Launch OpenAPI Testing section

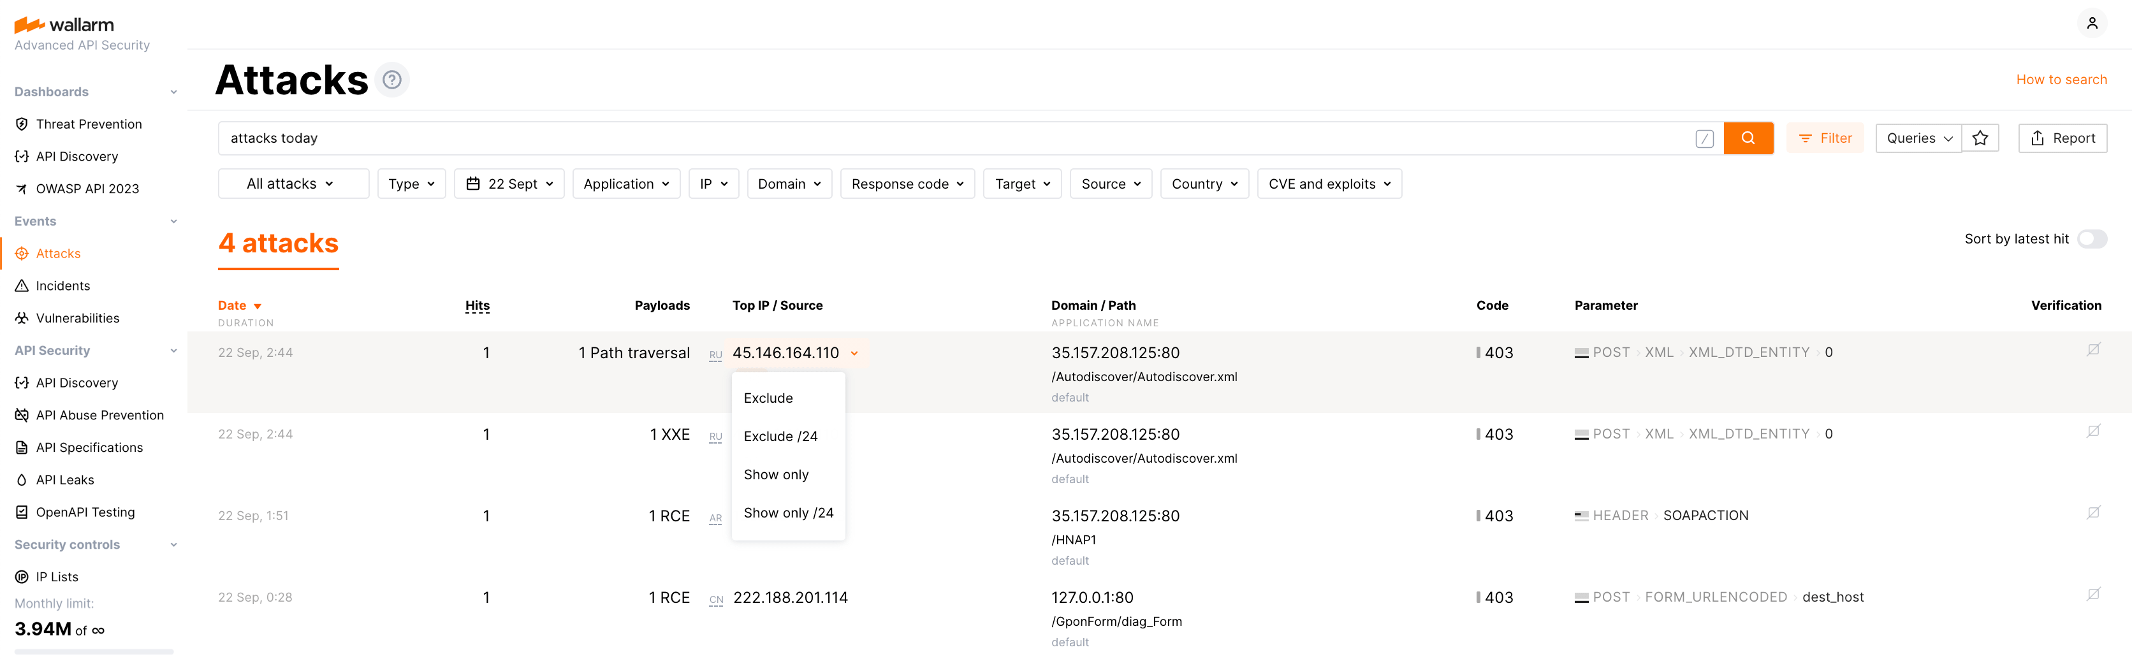pos(85,512)
